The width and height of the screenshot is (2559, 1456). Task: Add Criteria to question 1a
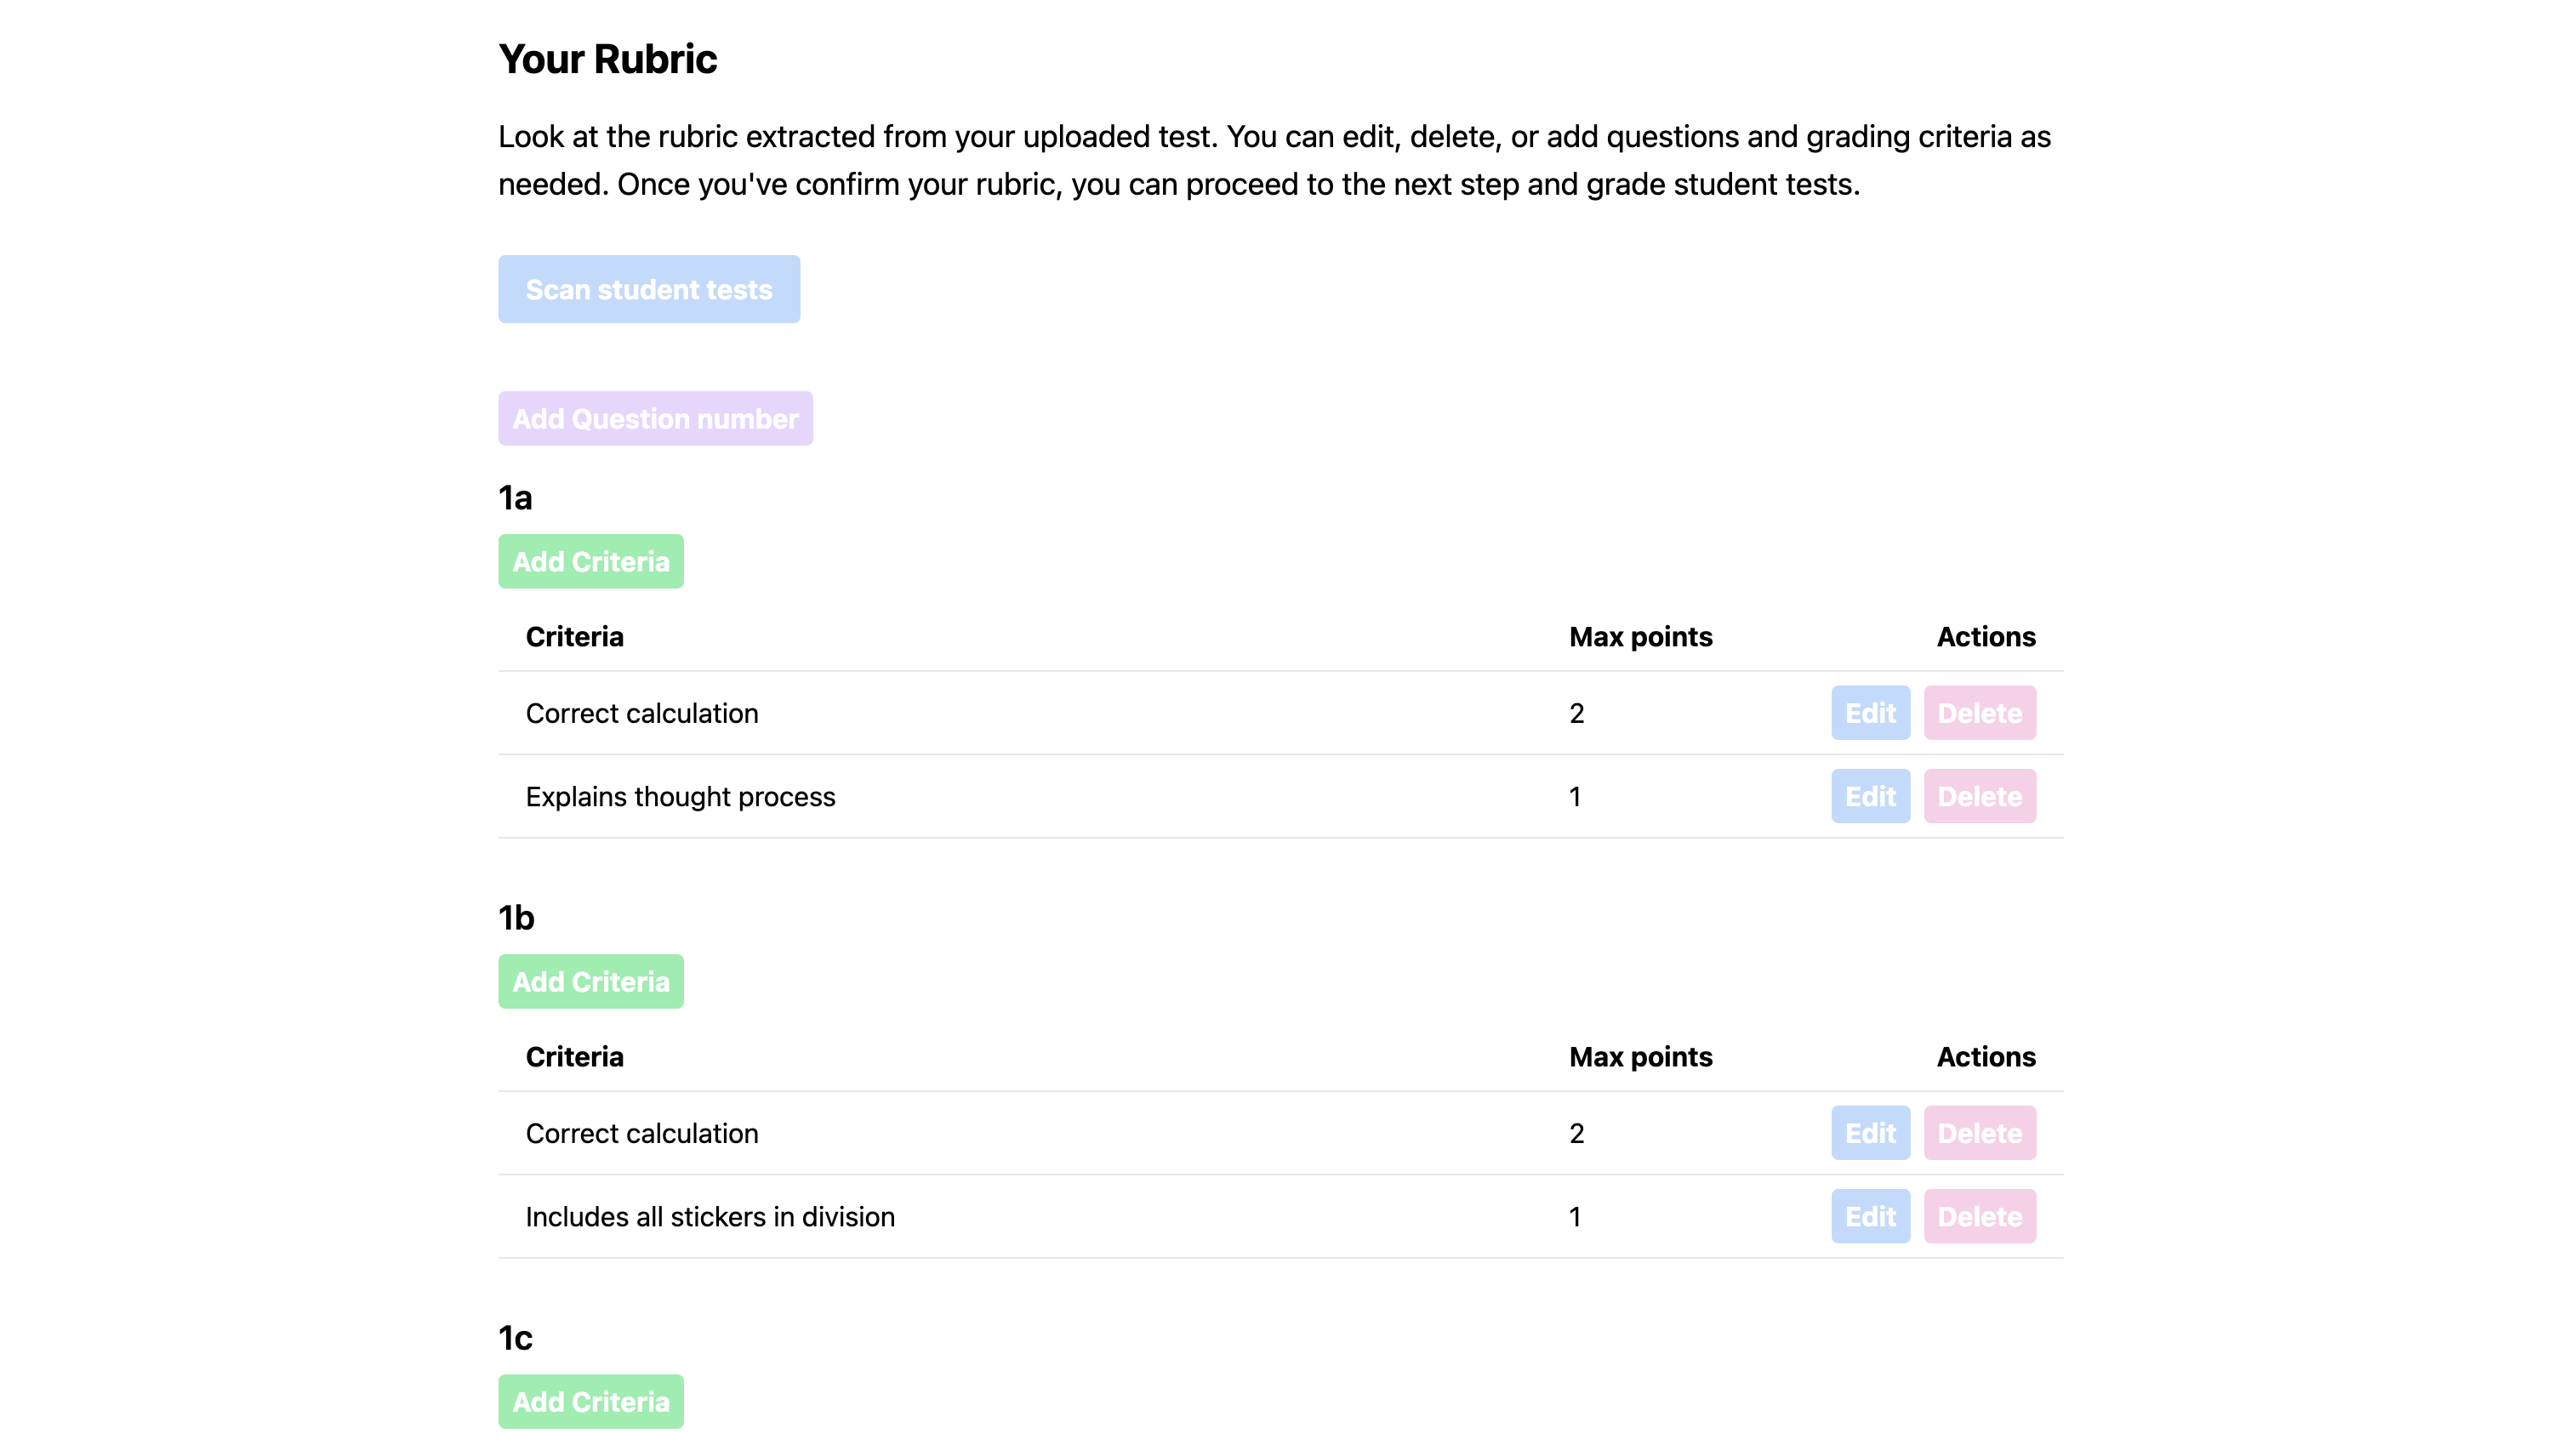[591, 561]
